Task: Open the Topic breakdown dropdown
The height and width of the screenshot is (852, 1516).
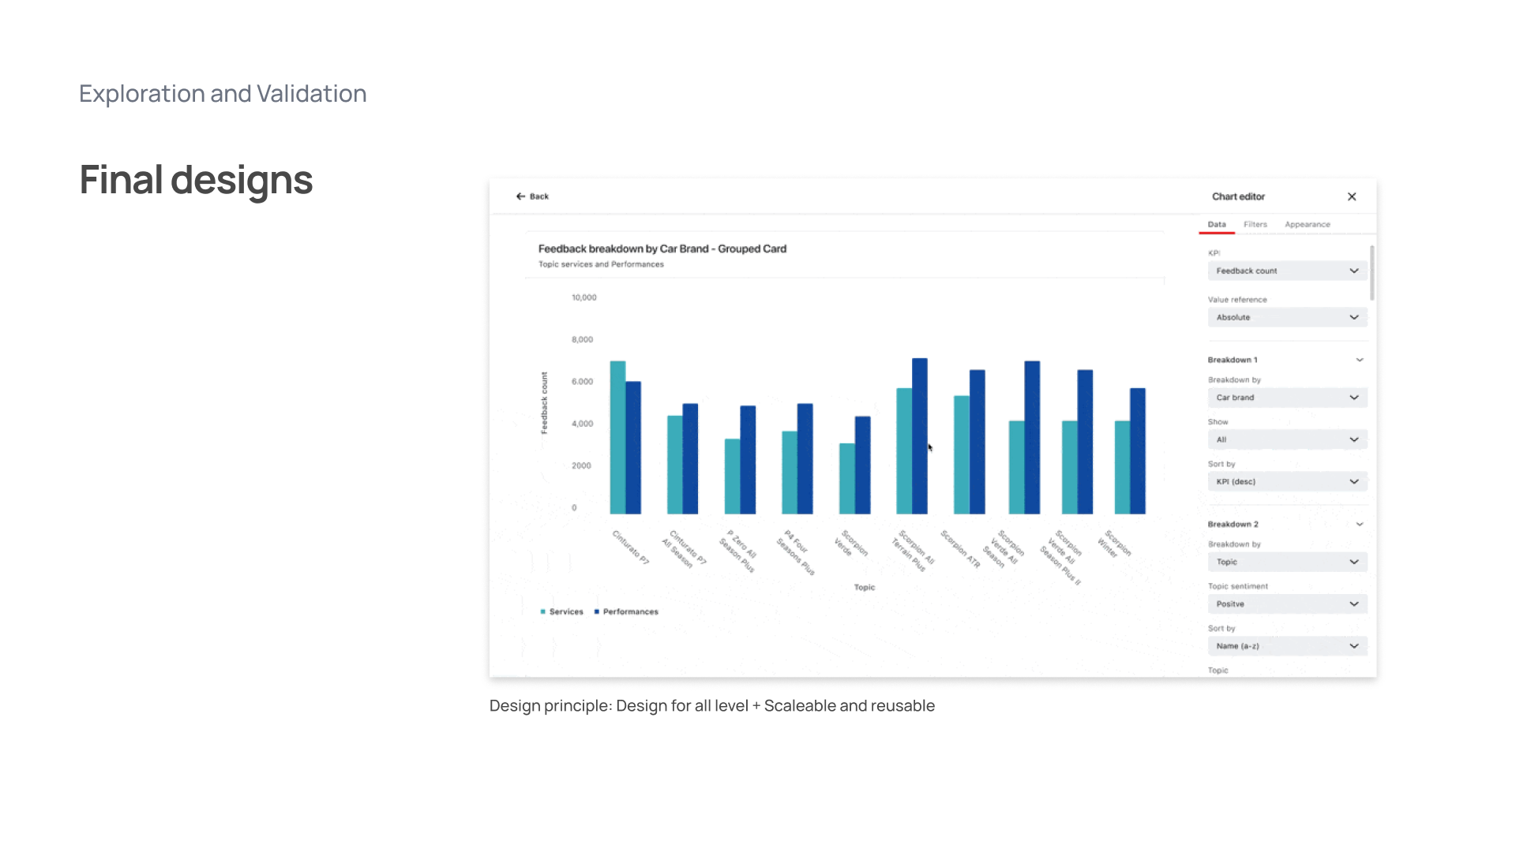Action: (x=1287, y=562)
